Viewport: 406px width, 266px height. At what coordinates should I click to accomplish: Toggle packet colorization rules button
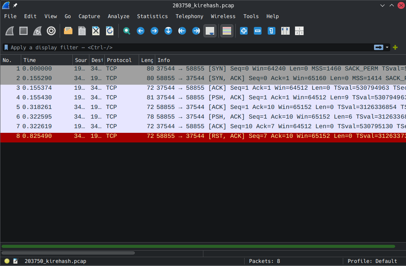(x=227, y=31)
